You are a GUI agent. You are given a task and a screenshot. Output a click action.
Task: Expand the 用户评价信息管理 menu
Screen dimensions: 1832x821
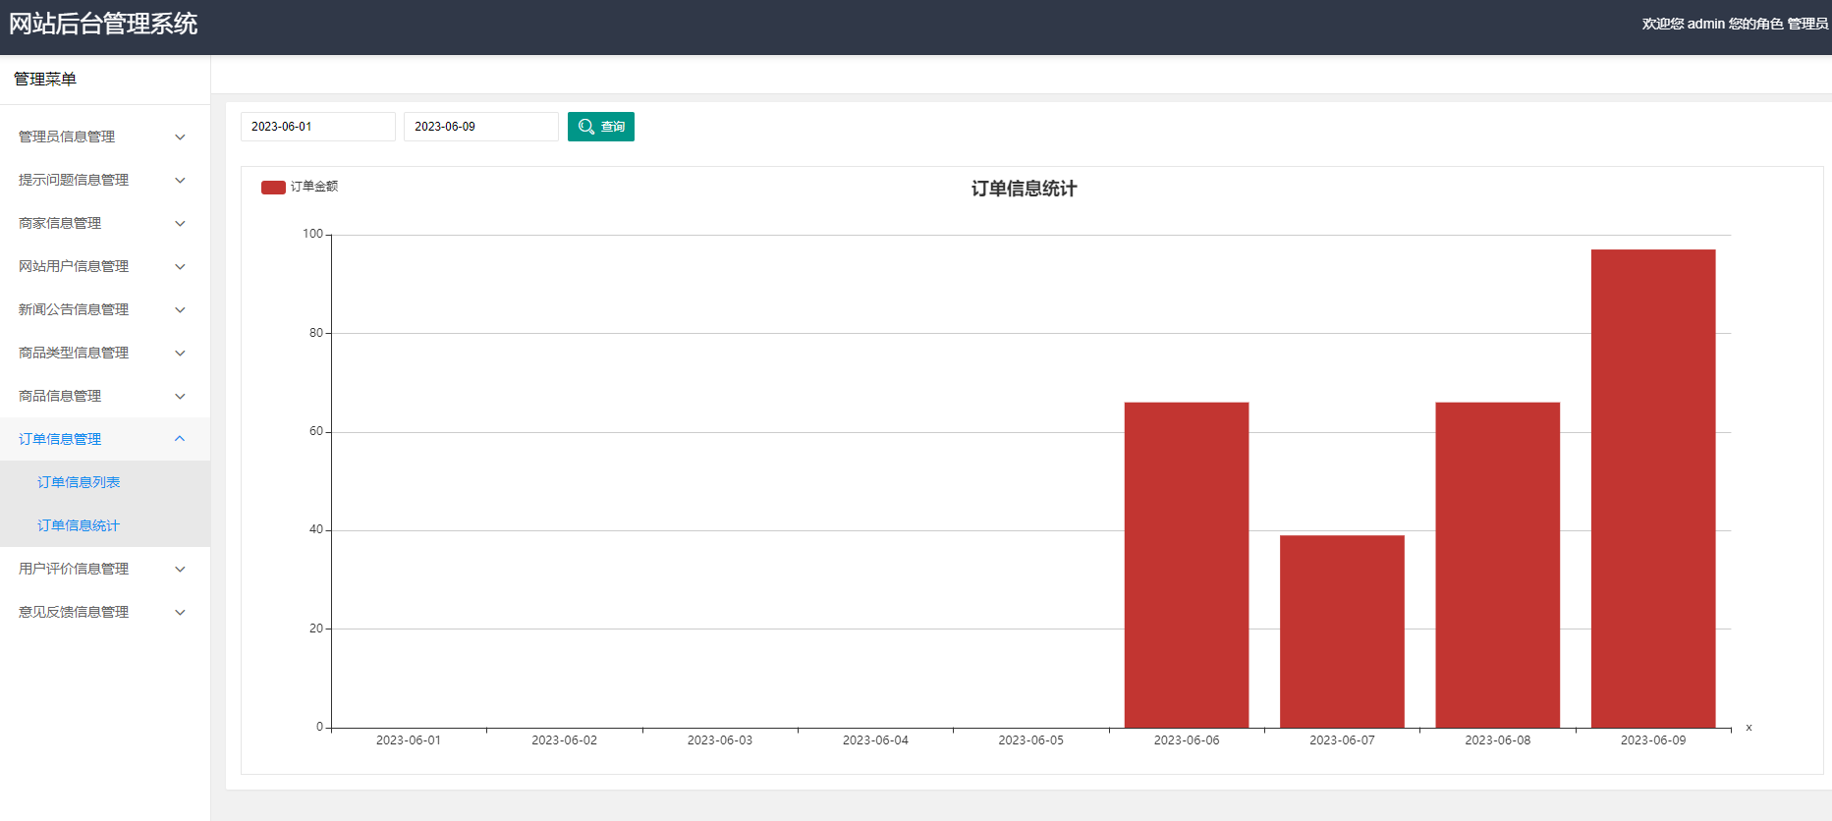coord(105,569)
